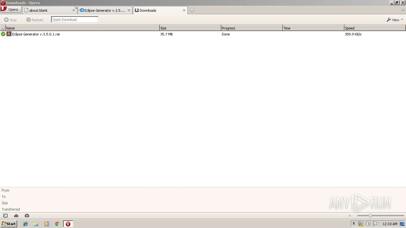406x228 pixels.
Task: Open Windows Explorer folder taskbar icon
Action: pos(36,224)
